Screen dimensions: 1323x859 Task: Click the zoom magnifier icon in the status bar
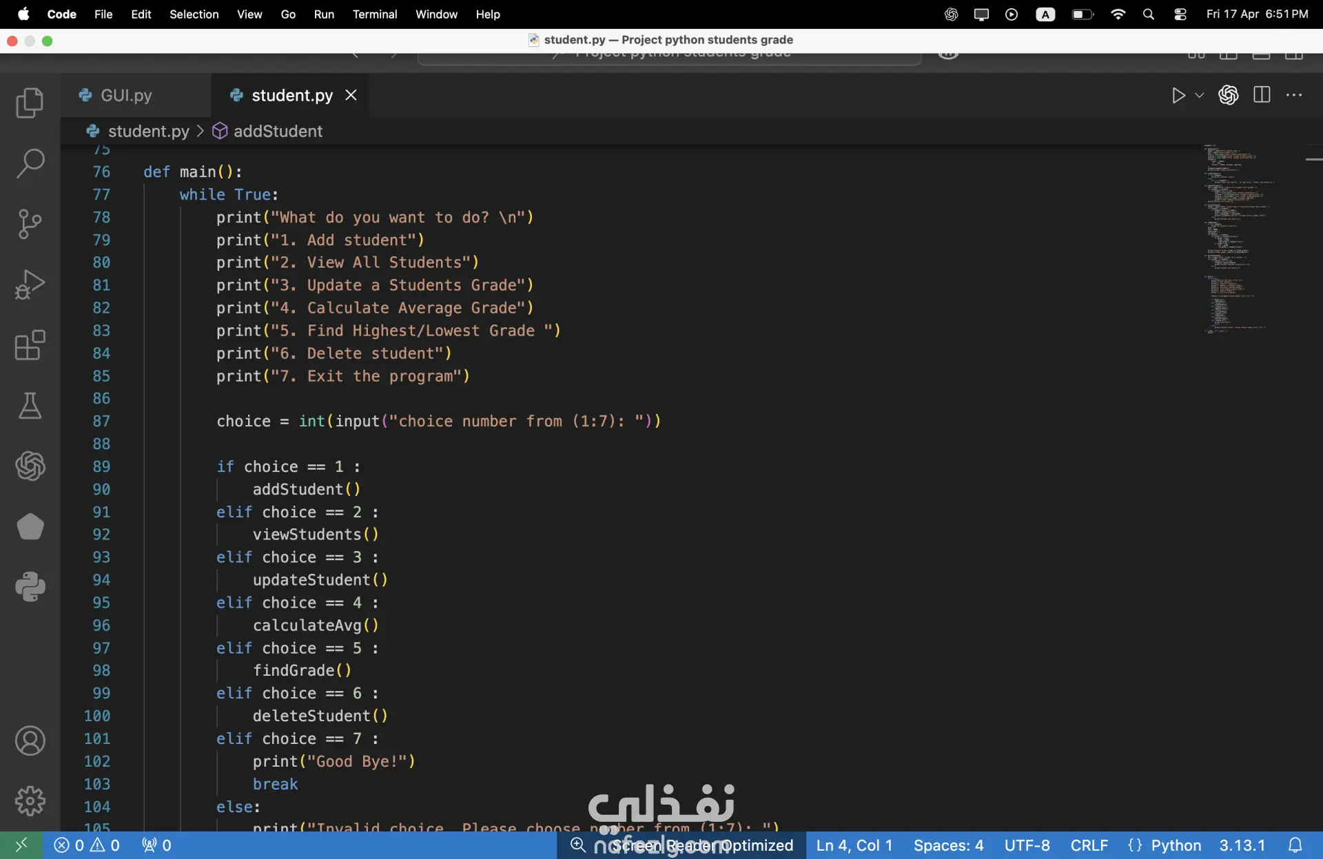578,845
